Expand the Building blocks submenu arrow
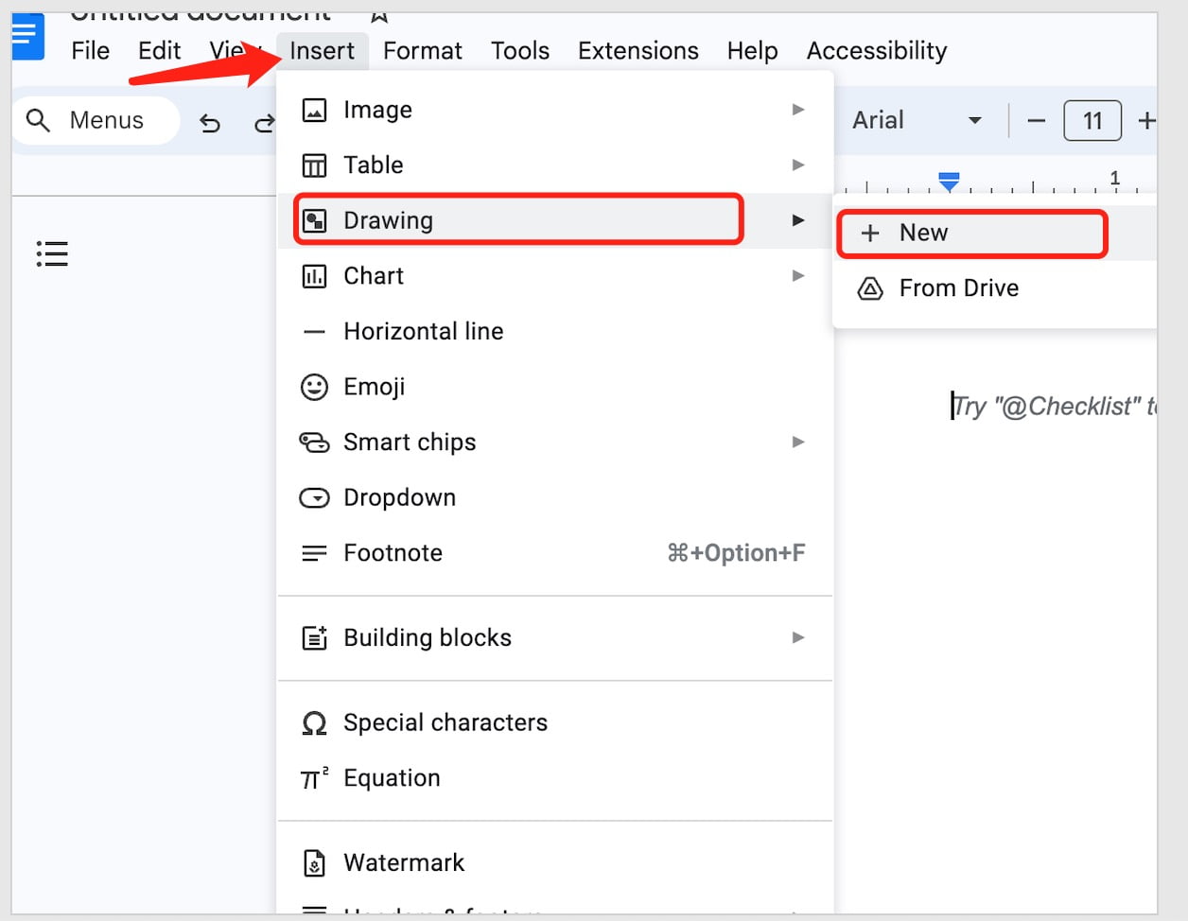 pos(798,637)
